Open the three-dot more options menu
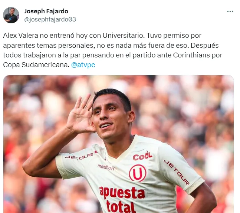The width and height of the screenshot is (240, 213). pyautogui.click(x=230, y=11)
